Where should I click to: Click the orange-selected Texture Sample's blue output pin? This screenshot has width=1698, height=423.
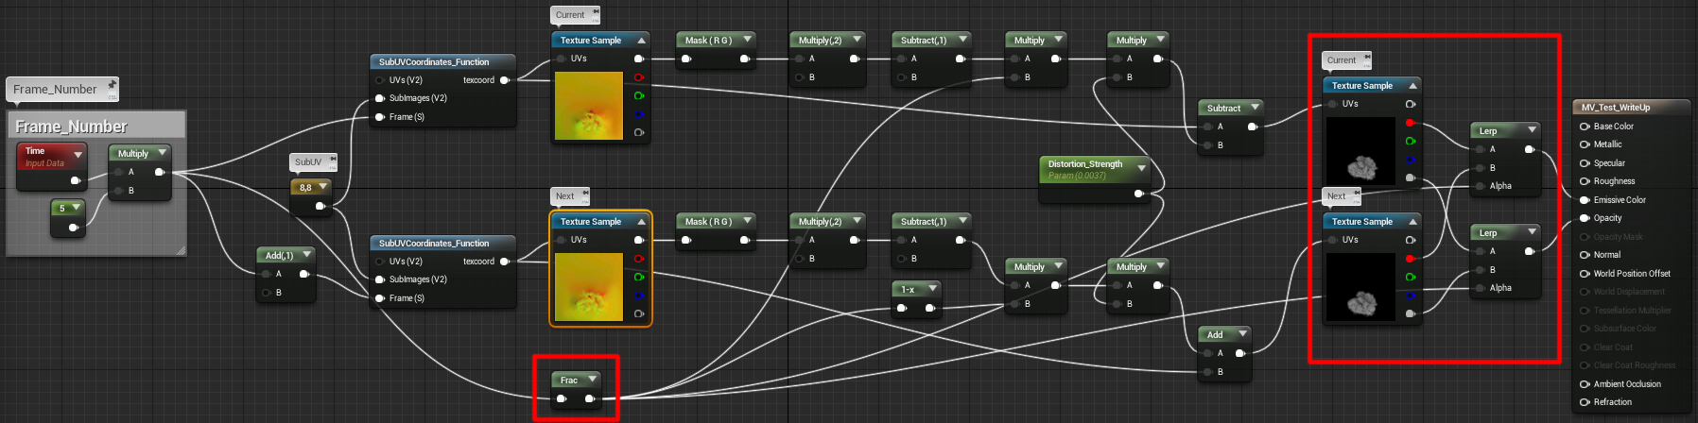pyautogui.click(x=639, y=296)
